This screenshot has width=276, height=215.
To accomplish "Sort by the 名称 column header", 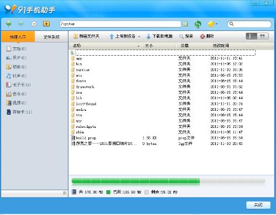I will coord(77,46).
